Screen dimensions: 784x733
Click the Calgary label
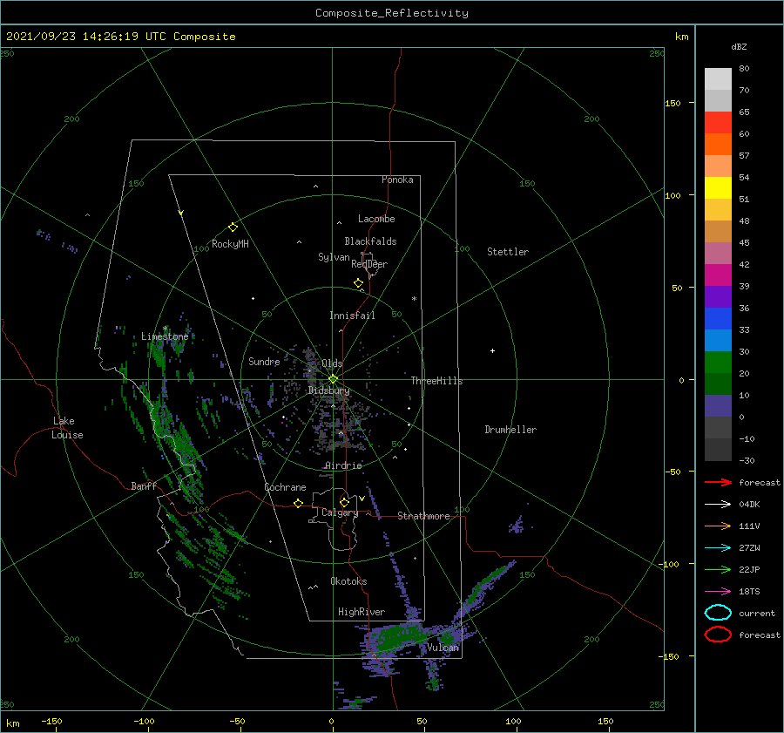[340, 512]
